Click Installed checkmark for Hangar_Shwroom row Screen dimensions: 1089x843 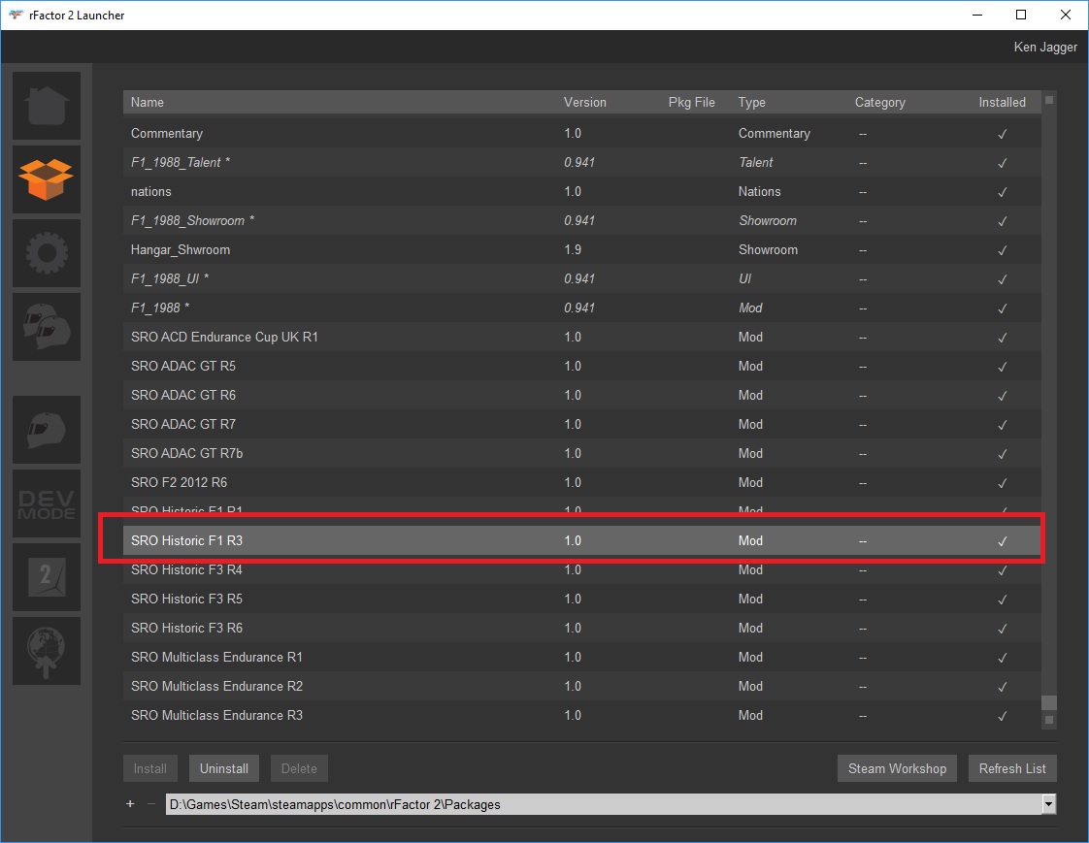point(1003,250)
